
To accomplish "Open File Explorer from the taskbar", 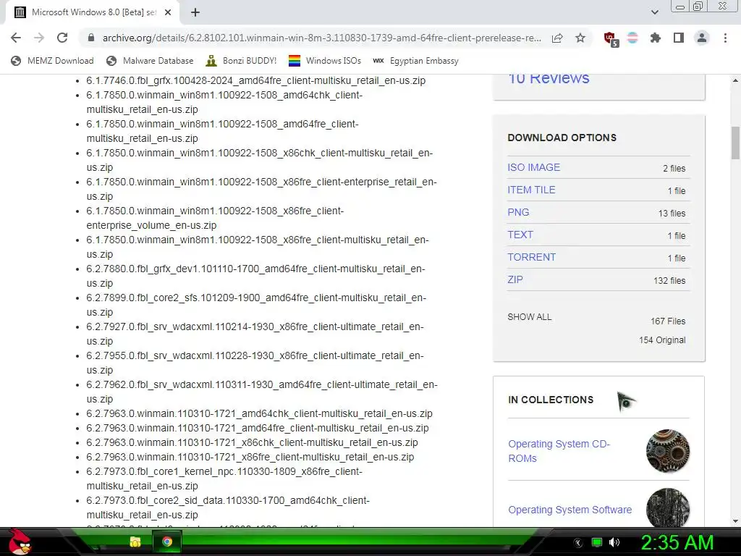I will tap(135, 542).
